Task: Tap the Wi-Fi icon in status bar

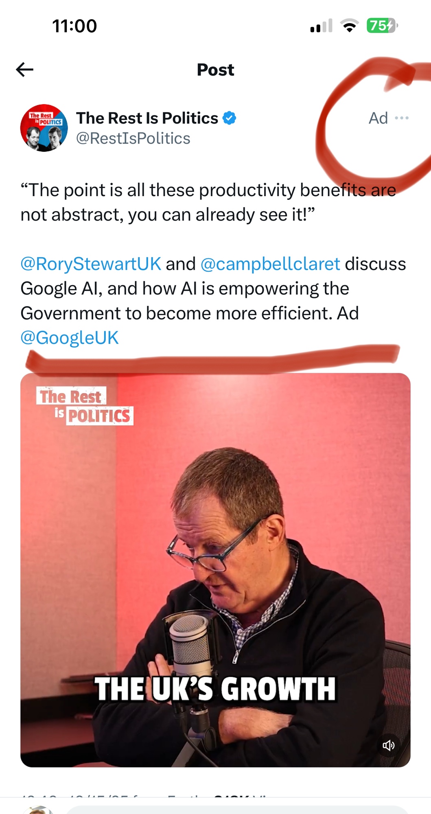Action: coord(349,26)
